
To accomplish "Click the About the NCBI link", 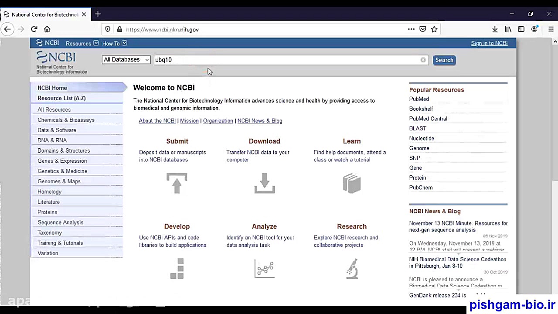I will pos(157,121).
